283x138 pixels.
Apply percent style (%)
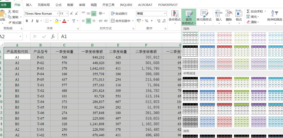(146, 21)
